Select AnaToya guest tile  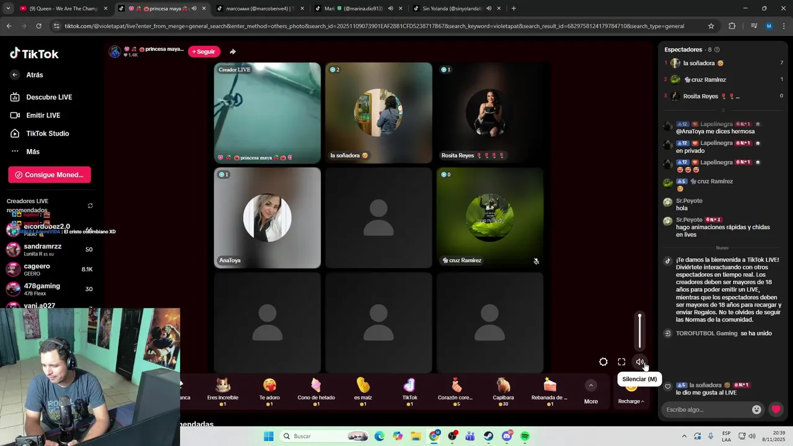(x=267, y=217)
